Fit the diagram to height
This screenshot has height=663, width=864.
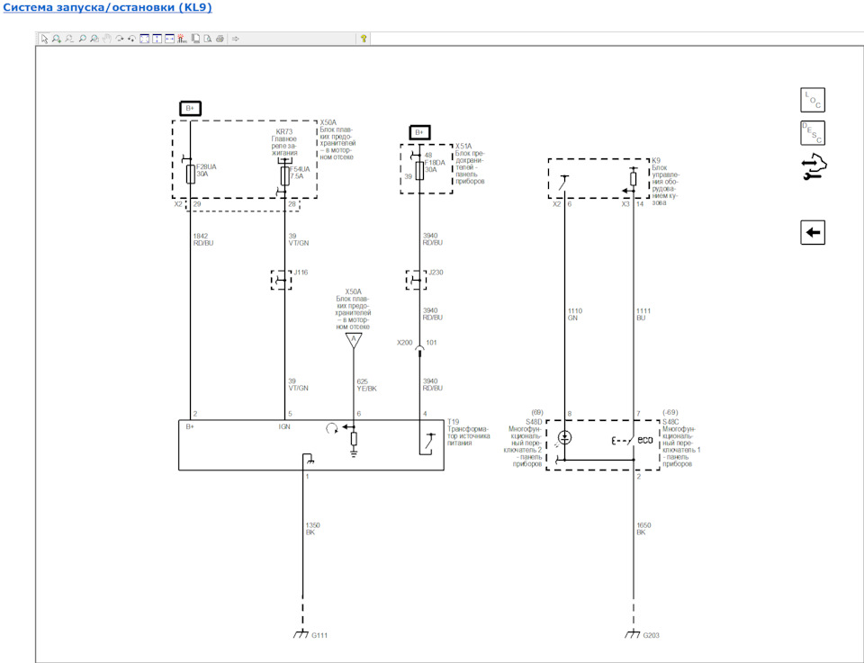click(x=157, y=39)
